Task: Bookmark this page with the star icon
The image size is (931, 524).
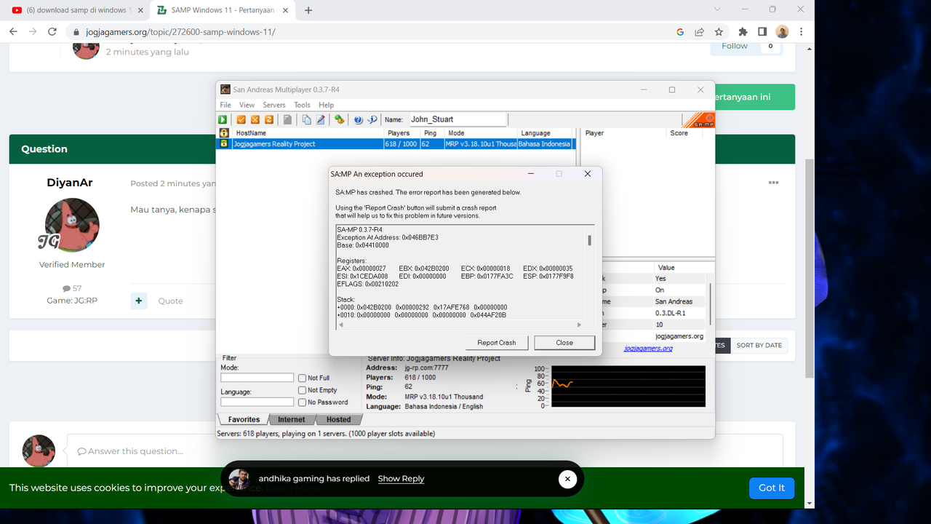Action: [719, 32]
